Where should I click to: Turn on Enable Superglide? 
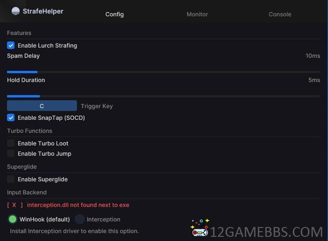(x=11, y=179)
